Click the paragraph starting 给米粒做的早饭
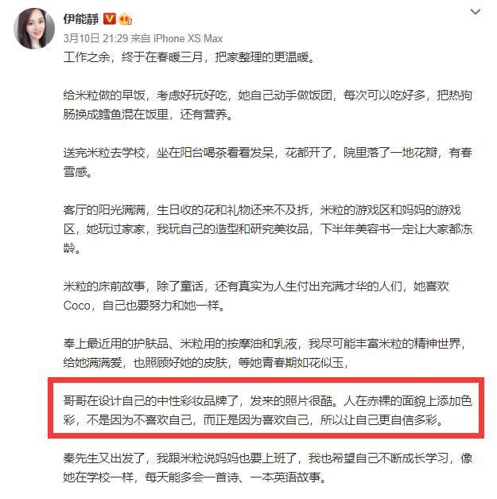The width and height of the screenshot is (497, 499). click(x=267, y=105)
